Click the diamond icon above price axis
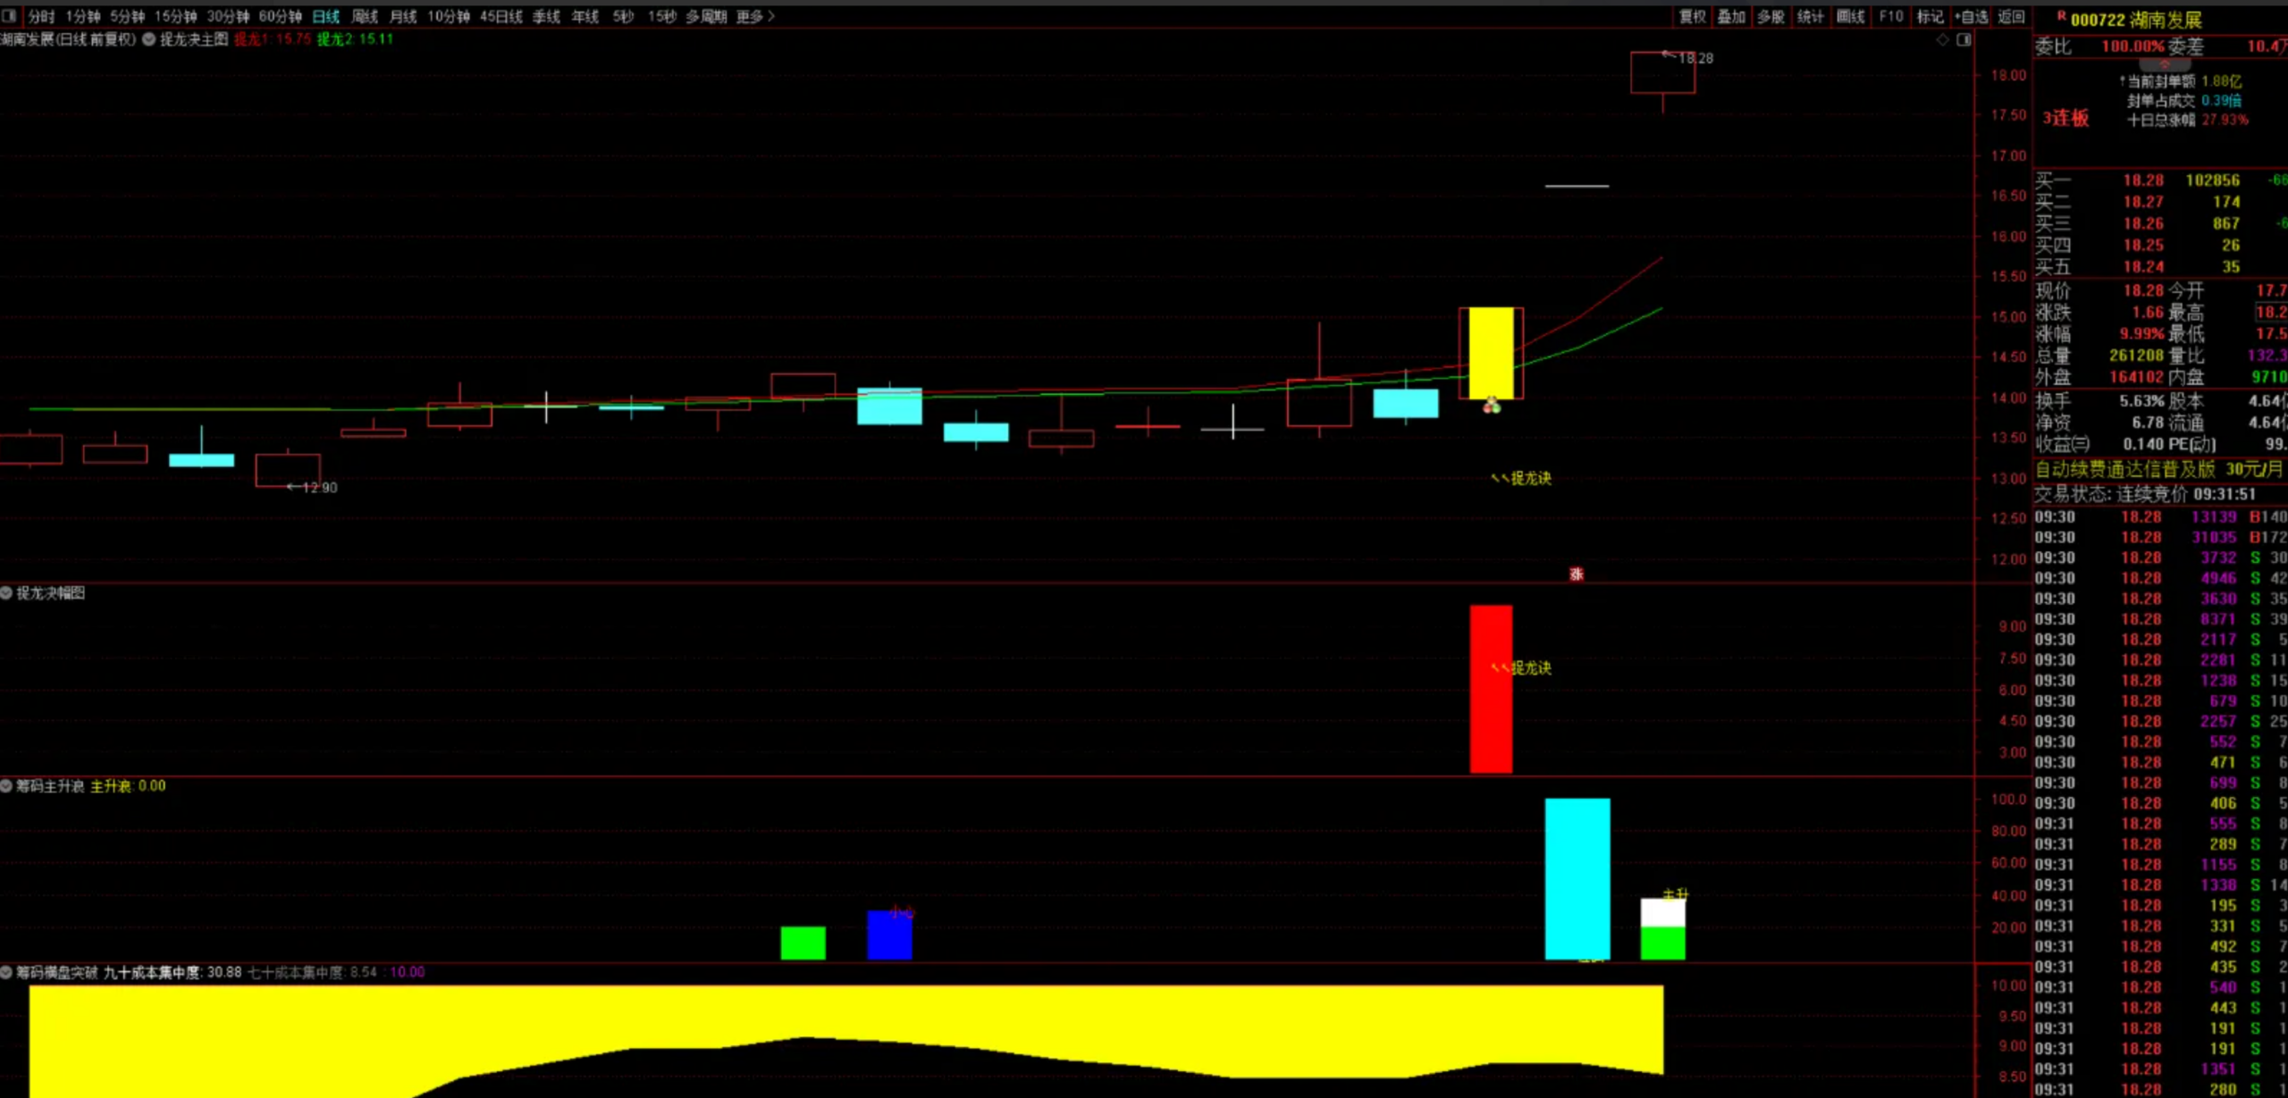The height and width of the screenshot is (1098, 2288). click(1942, 40)
